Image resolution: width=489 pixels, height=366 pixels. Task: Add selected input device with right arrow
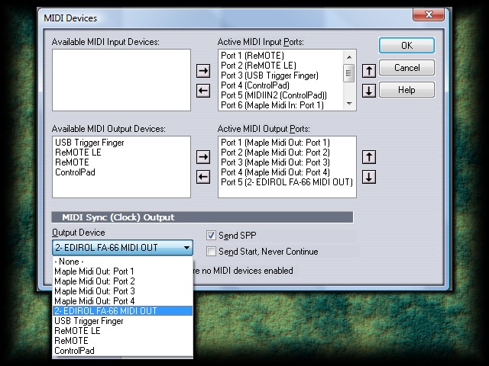(x=203, y=71)
